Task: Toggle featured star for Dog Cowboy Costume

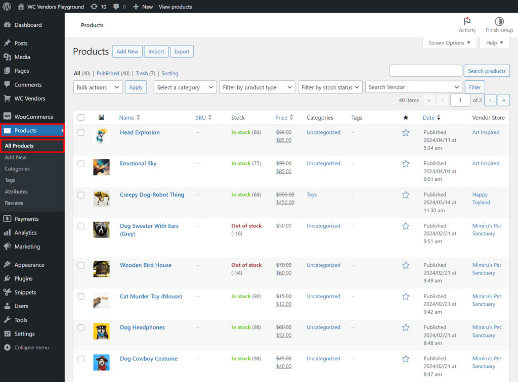Action: pos(406,359)
